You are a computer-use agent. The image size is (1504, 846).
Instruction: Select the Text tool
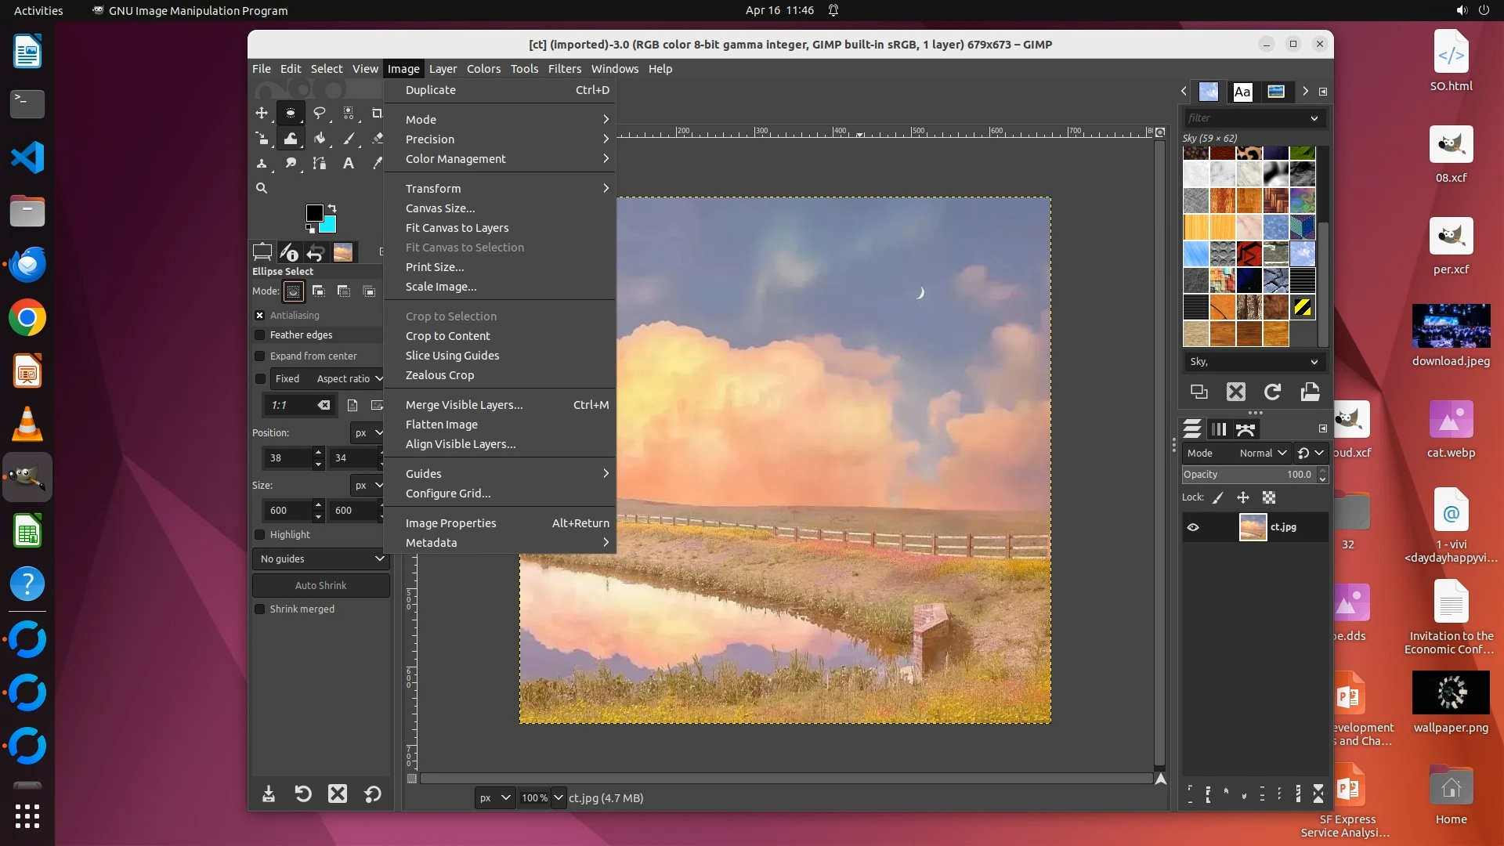point(349,164)
